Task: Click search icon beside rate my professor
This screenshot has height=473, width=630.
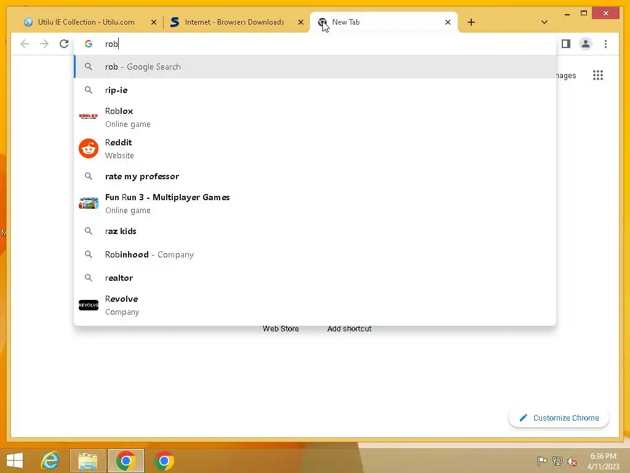Action: [x=89, y=176]
